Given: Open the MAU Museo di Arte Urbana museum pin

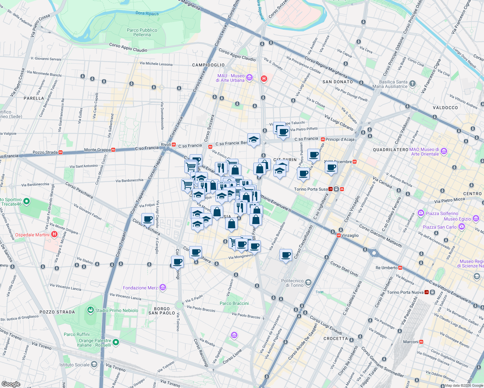Looking at the screenshot, I should click(249, 77).
